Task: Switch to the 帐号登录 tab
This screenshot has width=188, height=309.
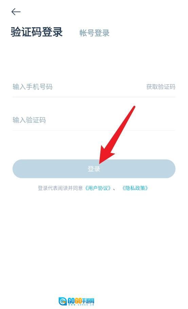Action: [94, 33]
